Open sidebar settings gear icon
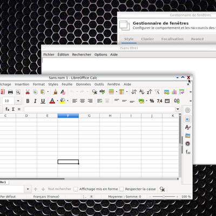This screenshot has height=216, width=216. tap(187, 110)
